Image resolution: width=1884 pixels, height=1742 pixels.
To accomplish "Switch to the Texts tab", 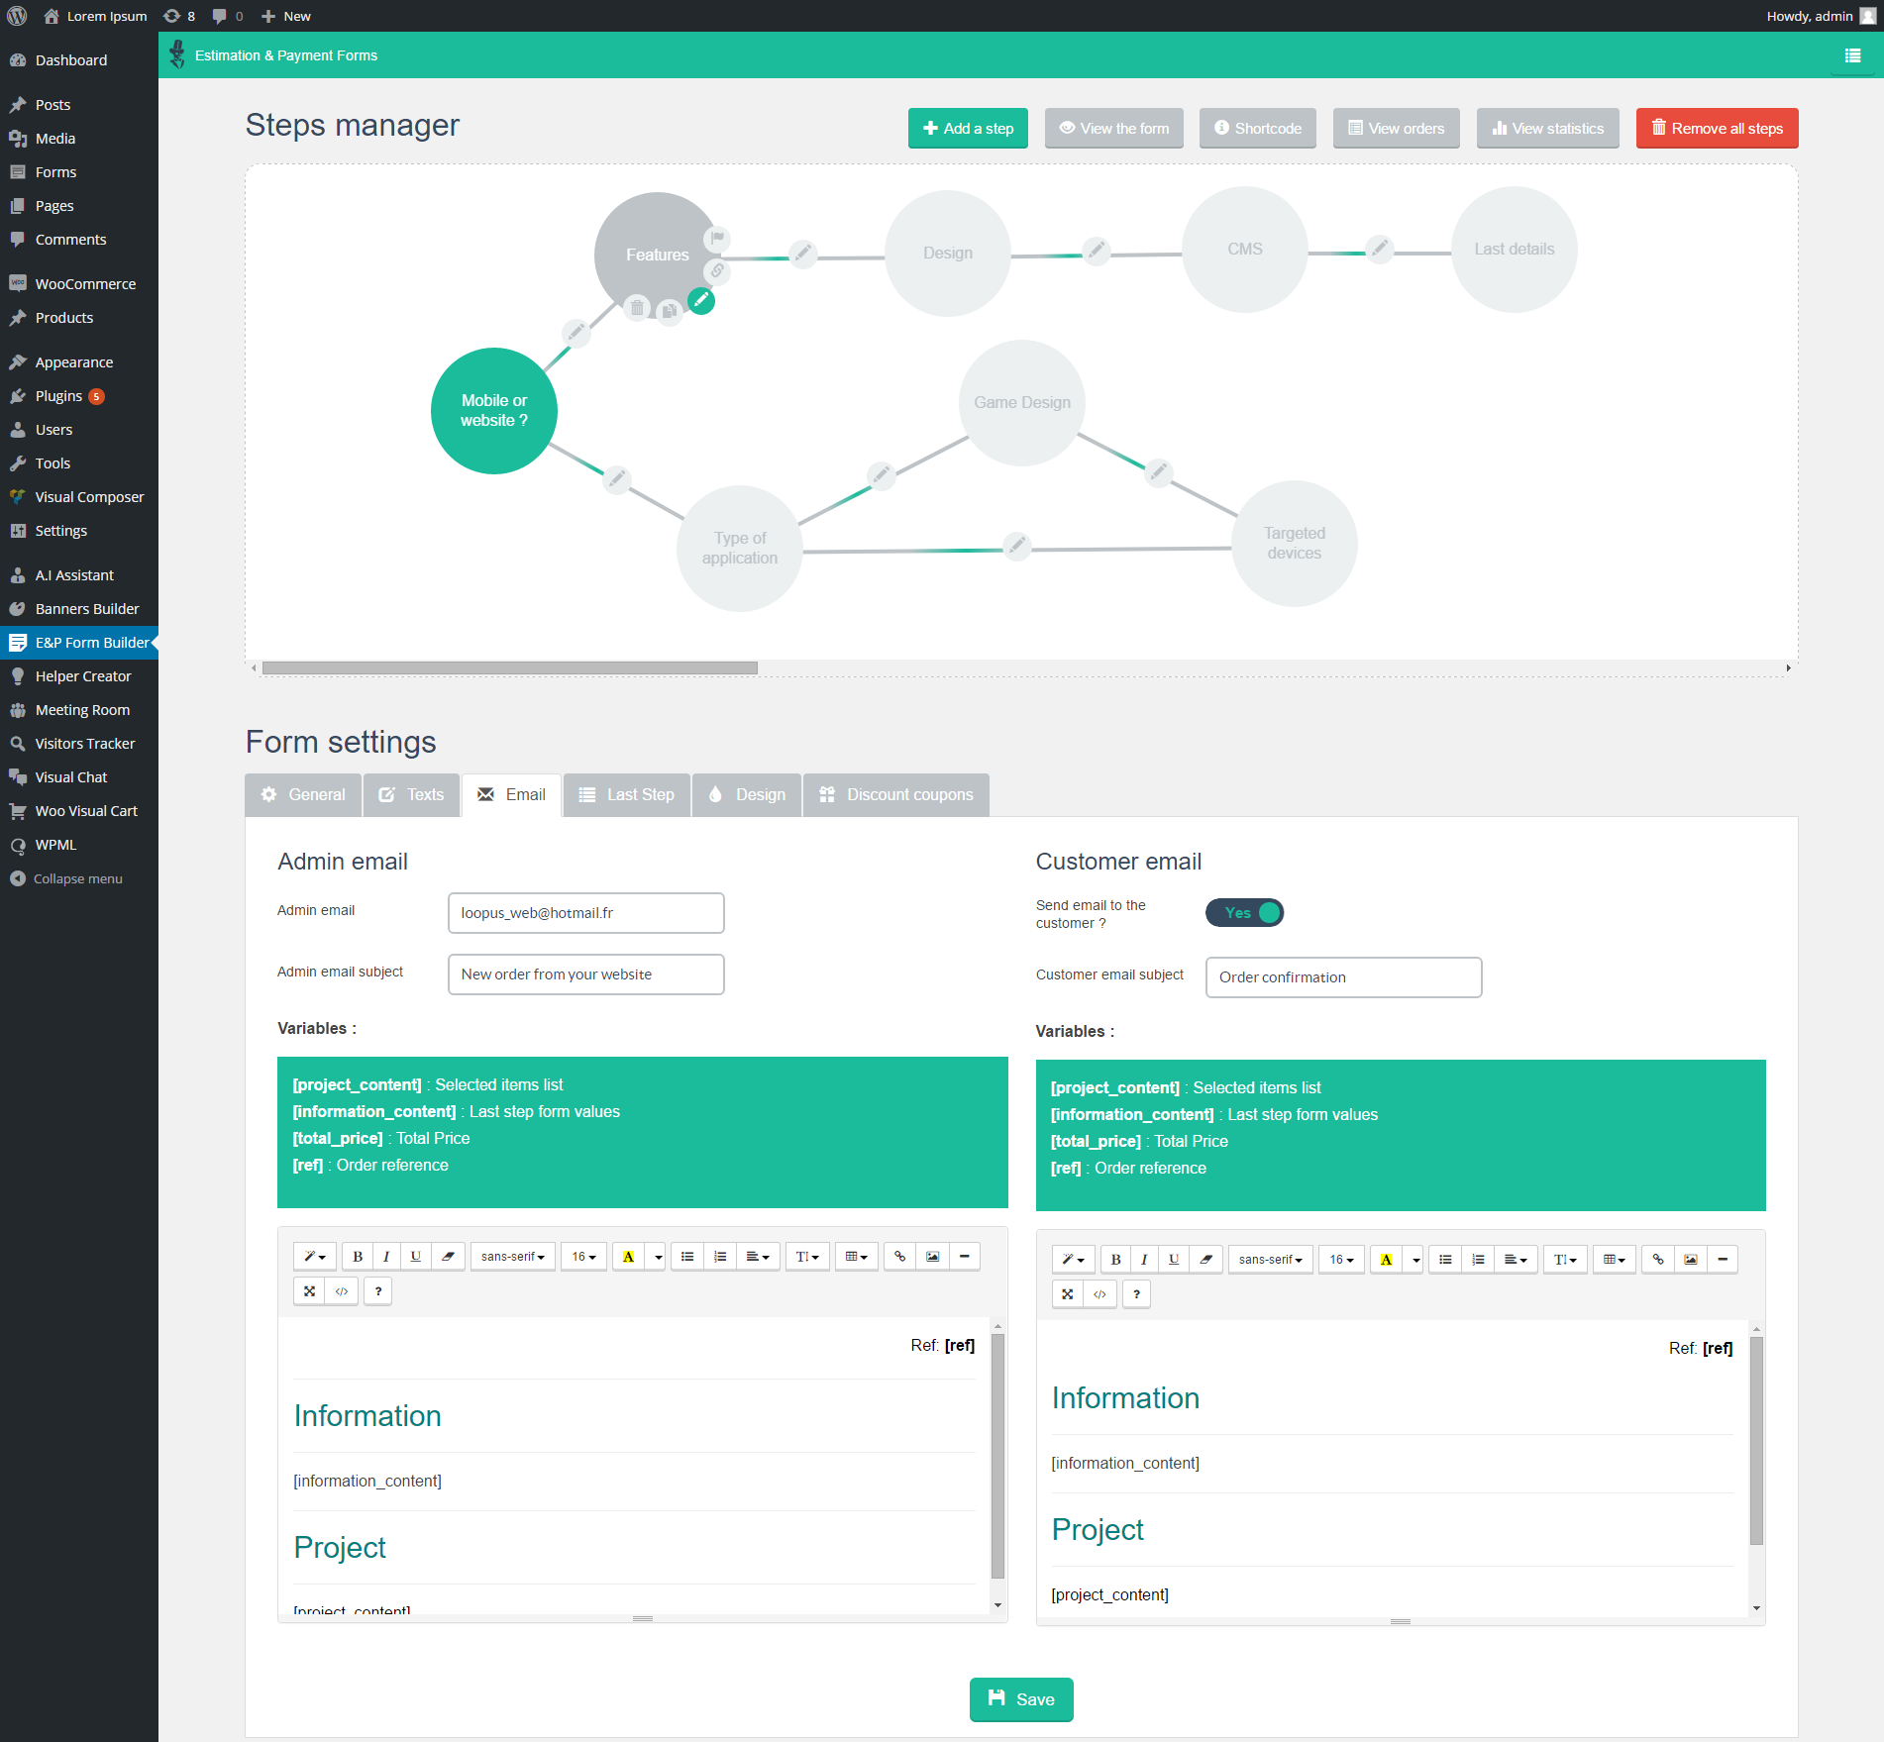I will [411, 794].
